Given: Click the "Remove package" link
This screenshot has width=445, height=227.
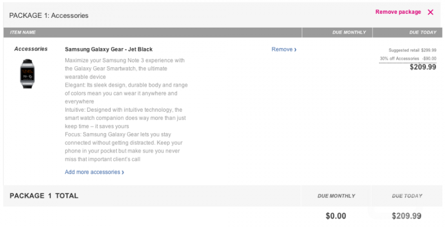Looking at the screenshot, I should tap(398, 12).
